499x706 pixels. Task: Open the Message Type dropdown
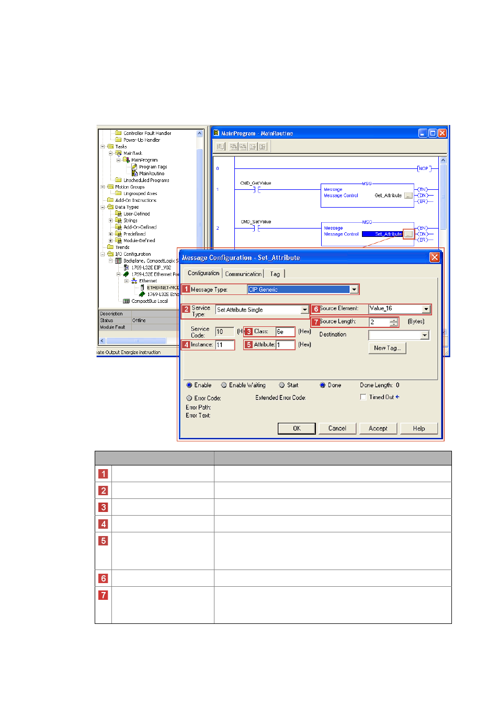click(354, 289)
